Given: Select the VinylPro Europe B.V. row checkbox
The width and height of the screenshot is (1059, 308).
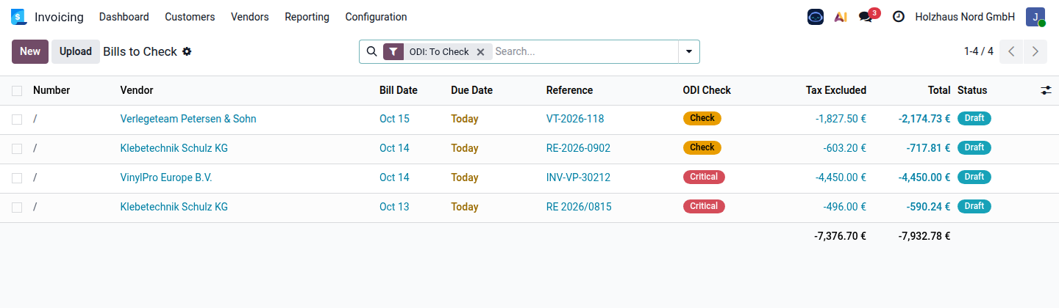Looking at the screenshot, I should [17, 177].
